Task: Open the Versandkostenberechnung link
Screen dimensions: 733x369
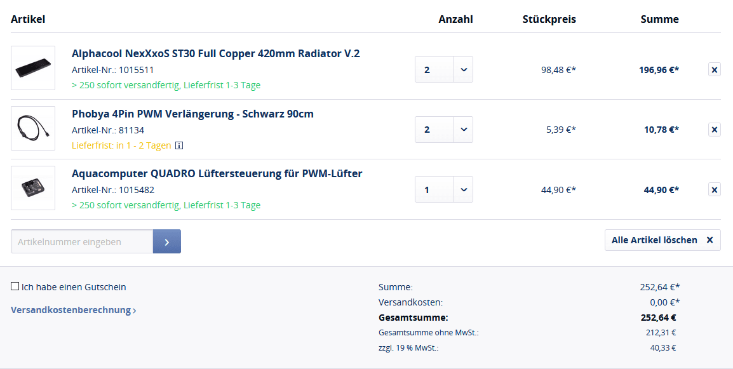Action: point(73,311)
